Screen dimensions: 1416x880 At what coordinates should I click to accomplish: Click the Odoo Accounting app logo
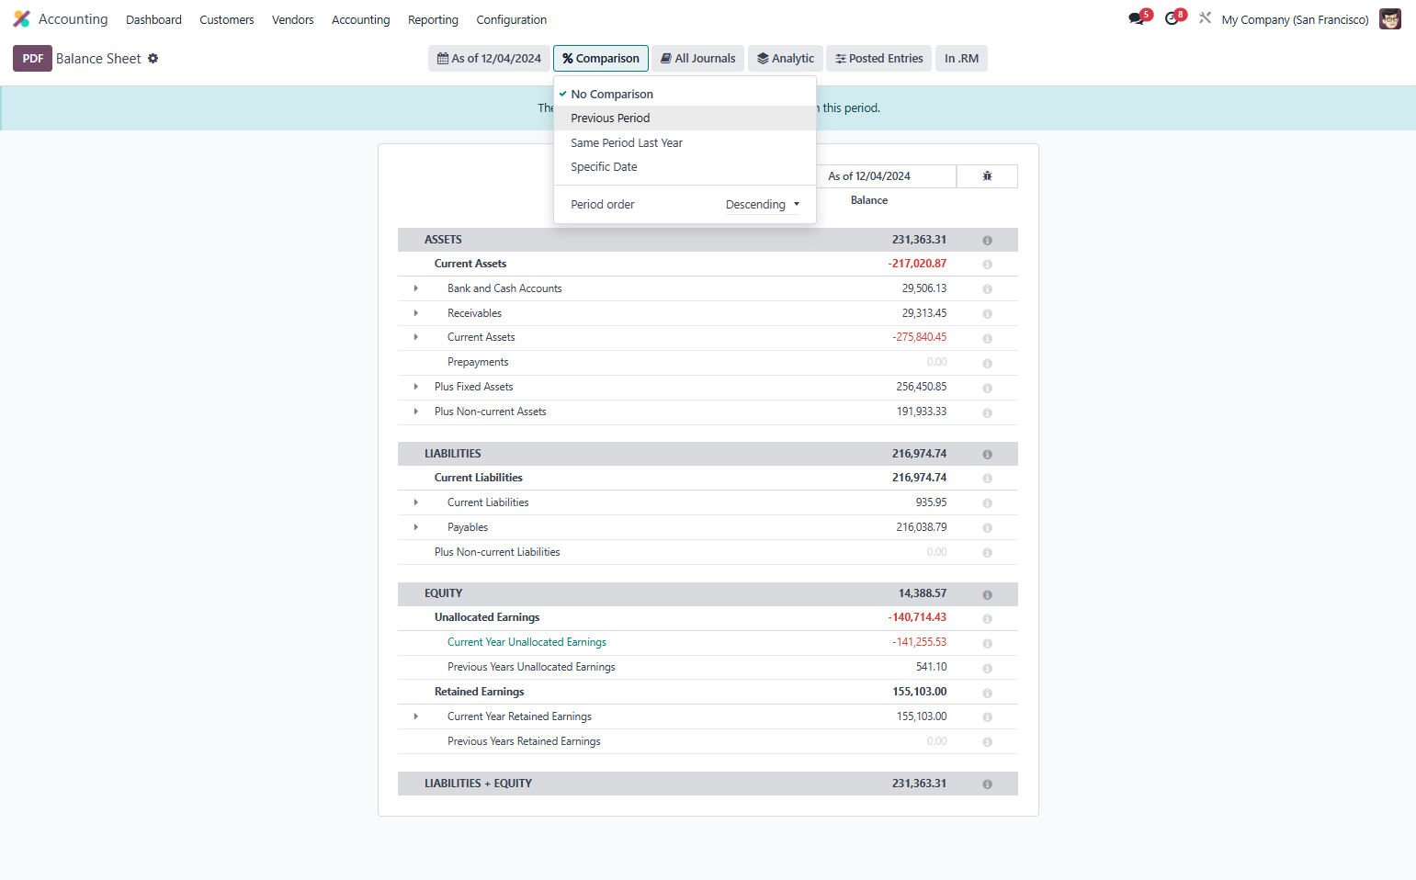tap(21, 19)
